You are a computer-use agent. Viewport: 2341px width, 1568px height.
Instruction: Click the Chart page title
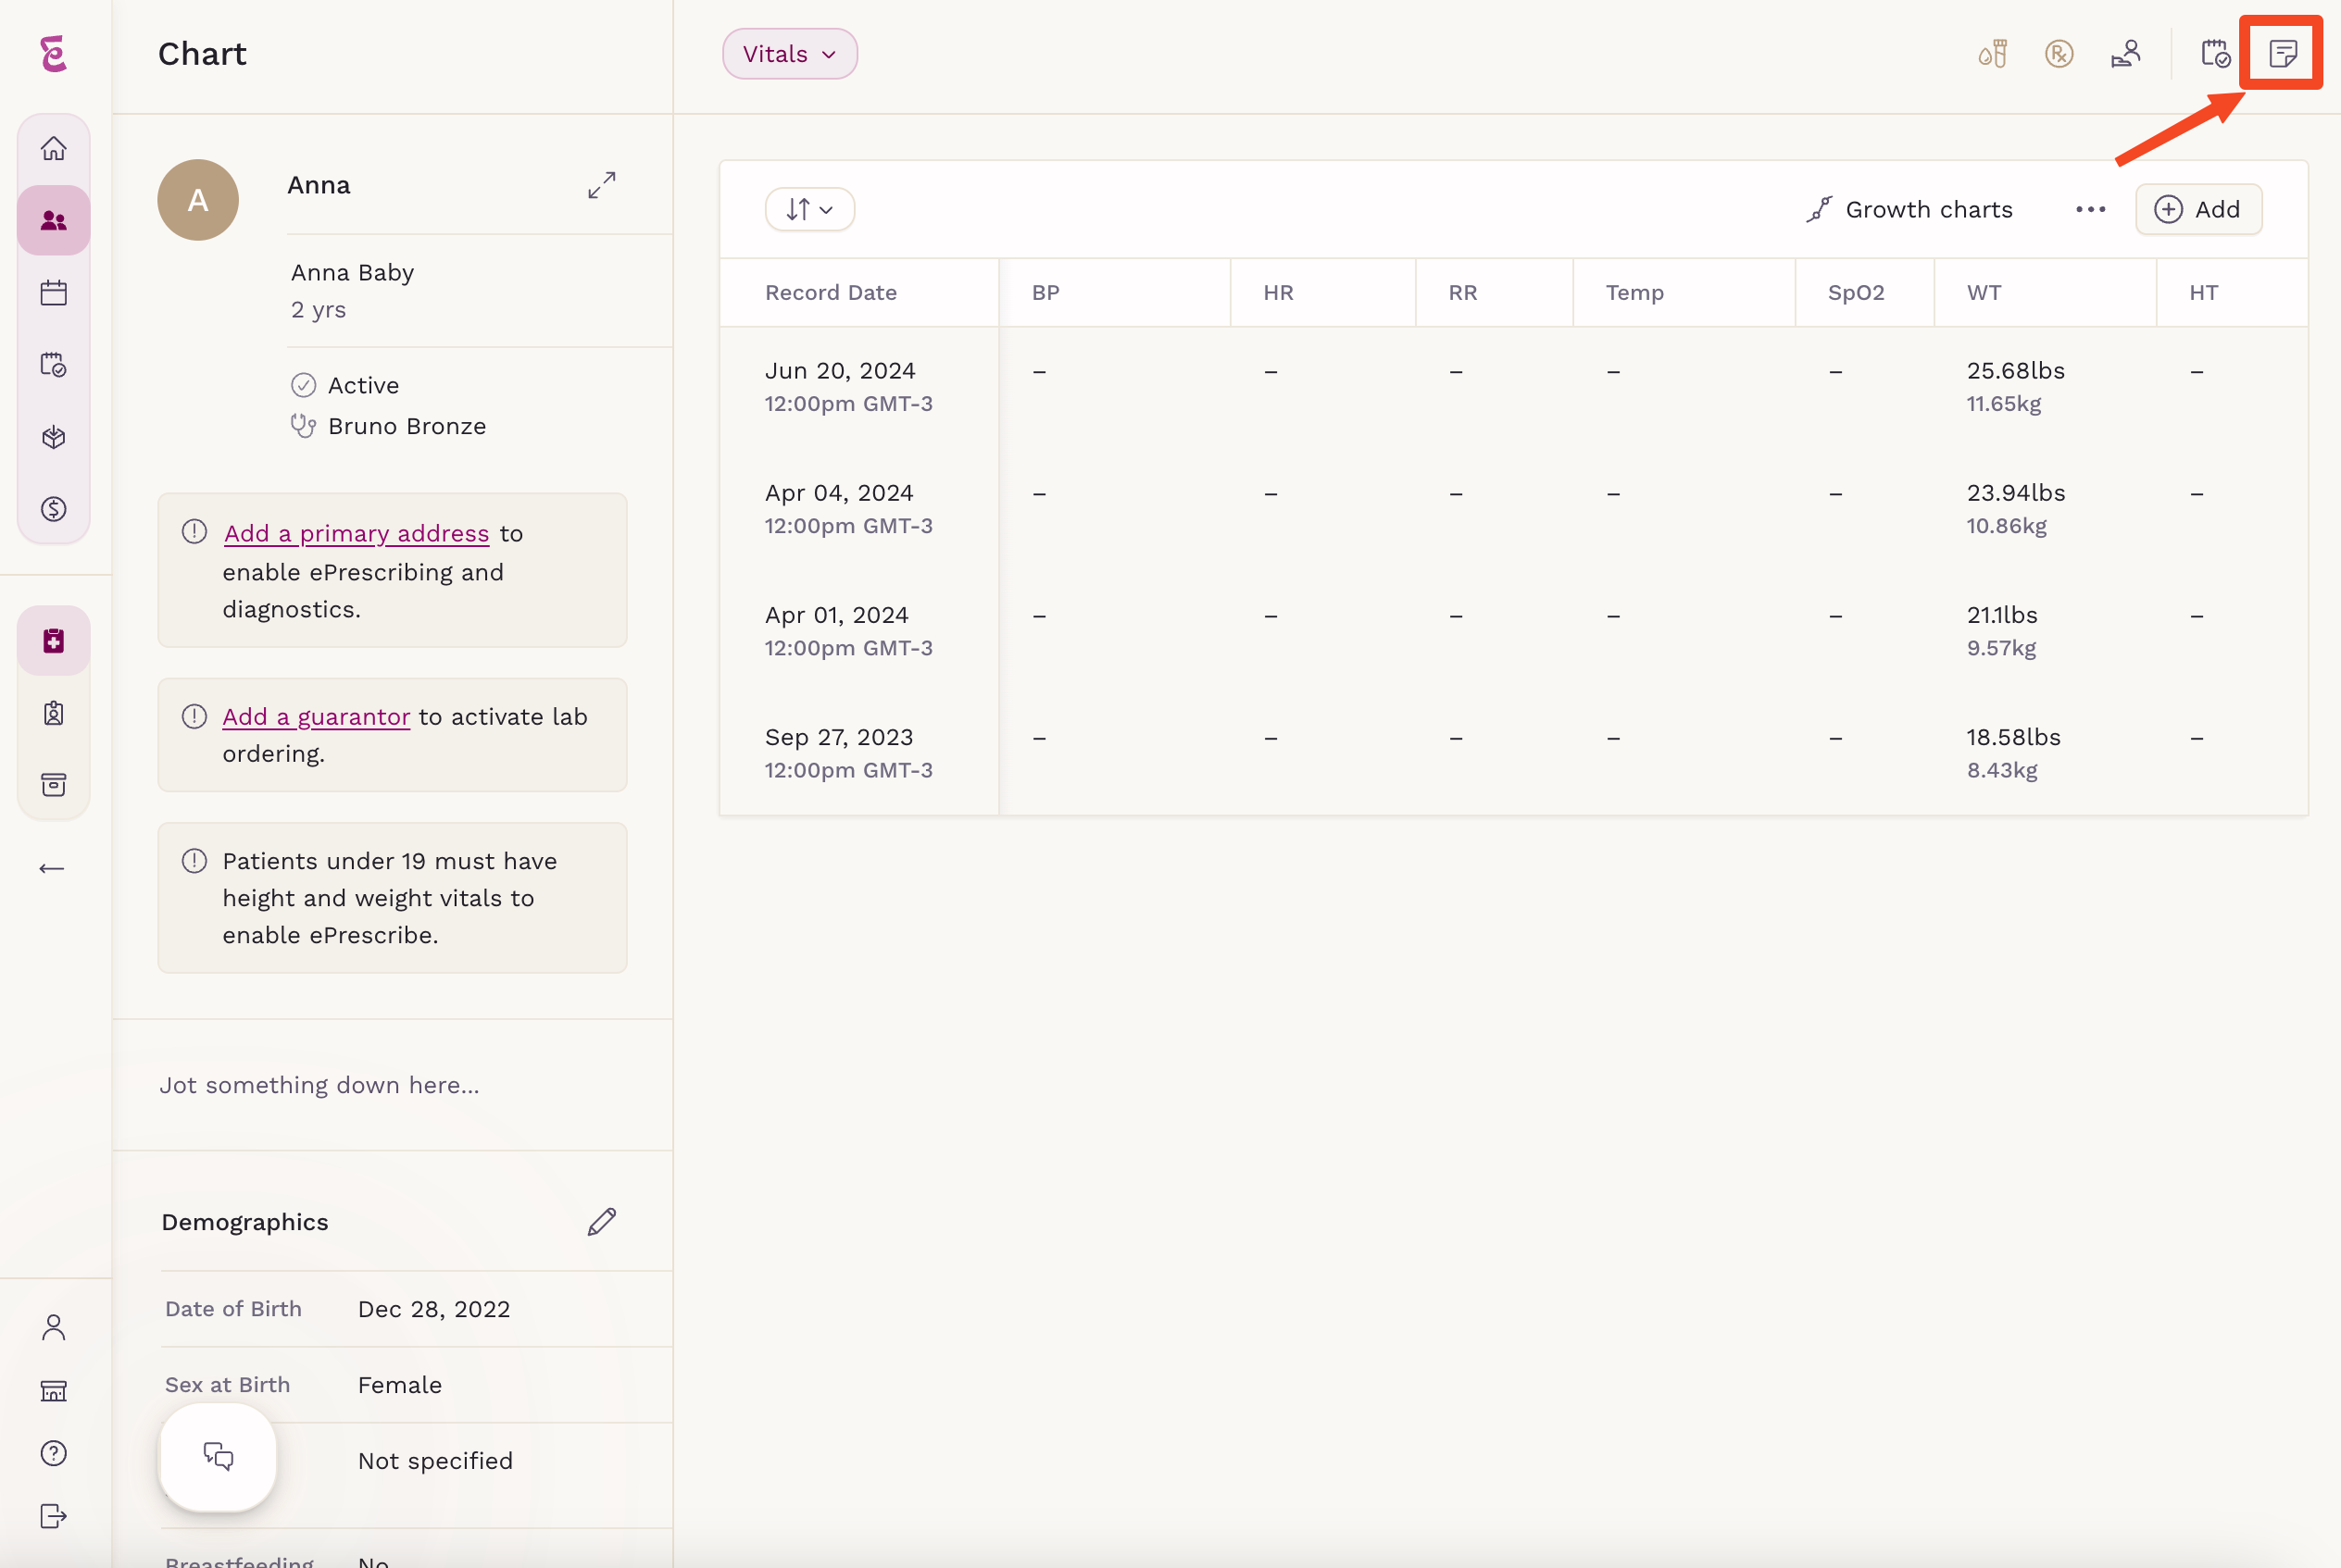coord(202,54)
